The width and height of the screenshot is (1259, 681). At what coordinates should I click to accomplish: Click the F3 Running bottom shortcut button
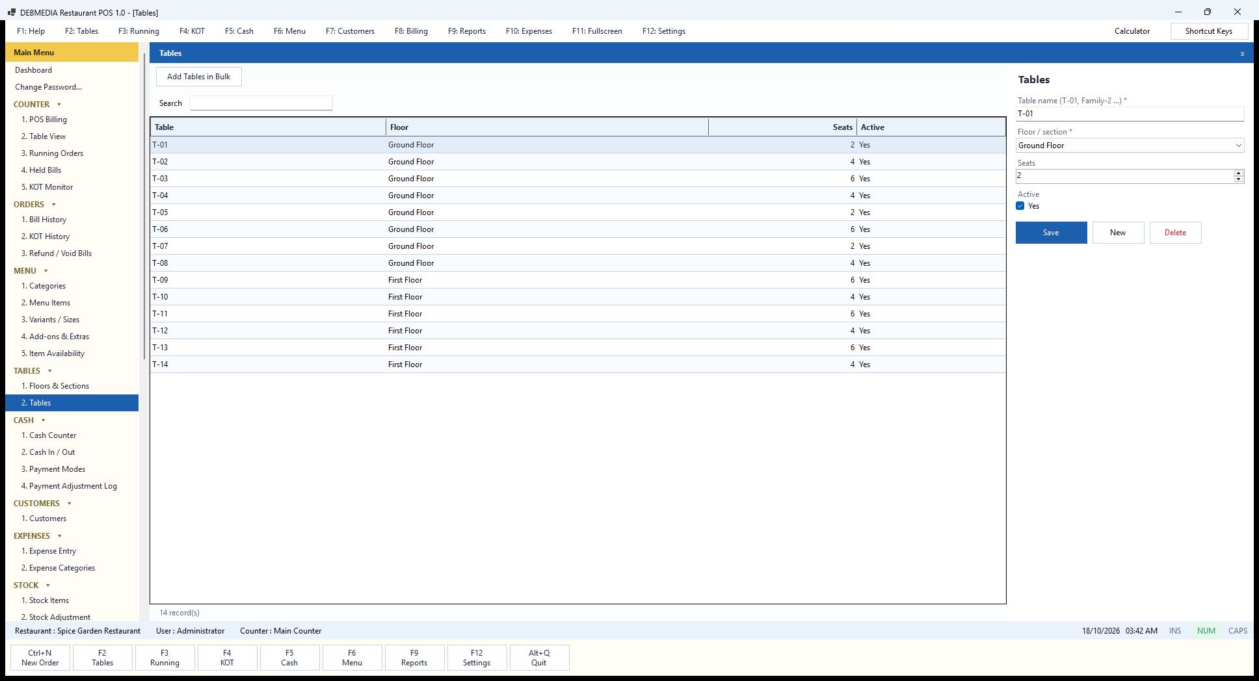point(165,658)
